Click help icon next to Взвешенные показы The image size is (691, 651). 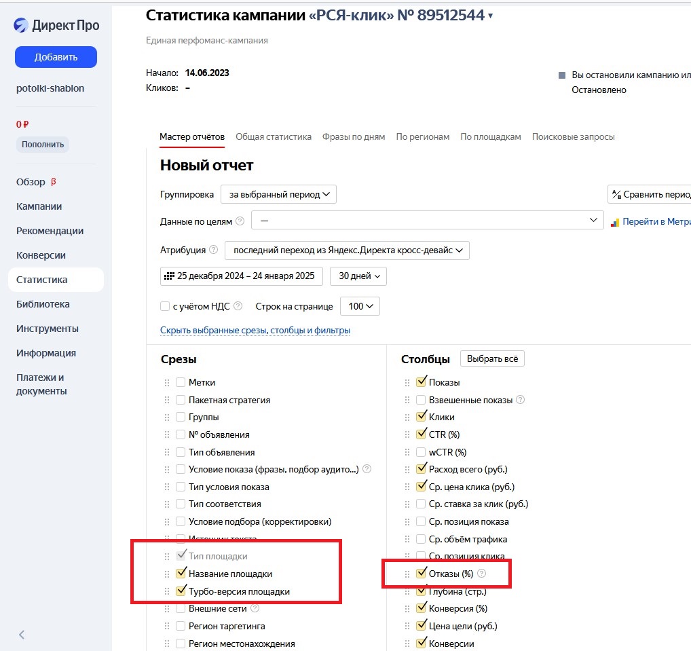click(x=520, y=401)
